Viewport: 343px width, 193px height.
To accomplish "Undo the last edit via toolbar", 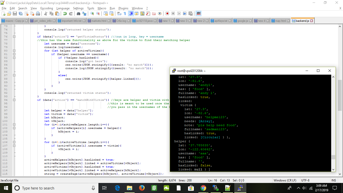I will (65, 14).
